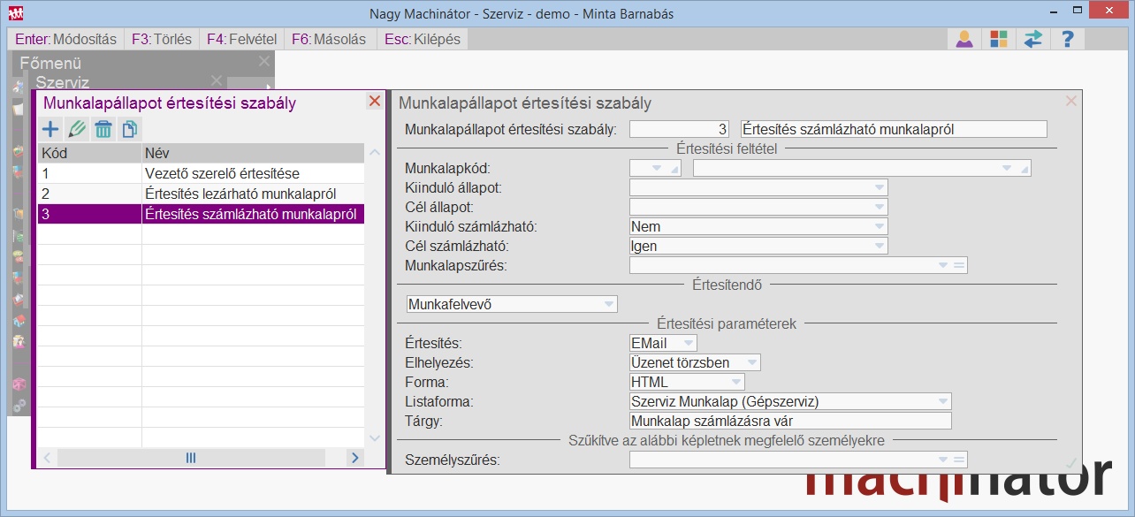The image size is (1135, 517).
Task: Expand the Kiinduló állapot dropdown
Action: point(878,187)
